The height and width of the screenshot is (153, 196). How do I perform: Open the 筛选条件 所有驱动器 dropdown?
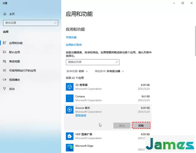coord(109,71)
